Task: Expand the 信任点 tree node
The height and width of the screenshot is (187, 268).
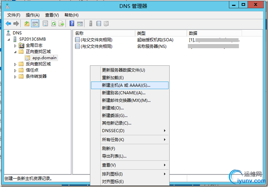Action: click(x=15, y=70)
